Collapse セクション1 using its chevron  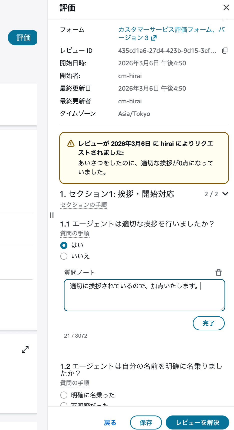pos(225,194)
